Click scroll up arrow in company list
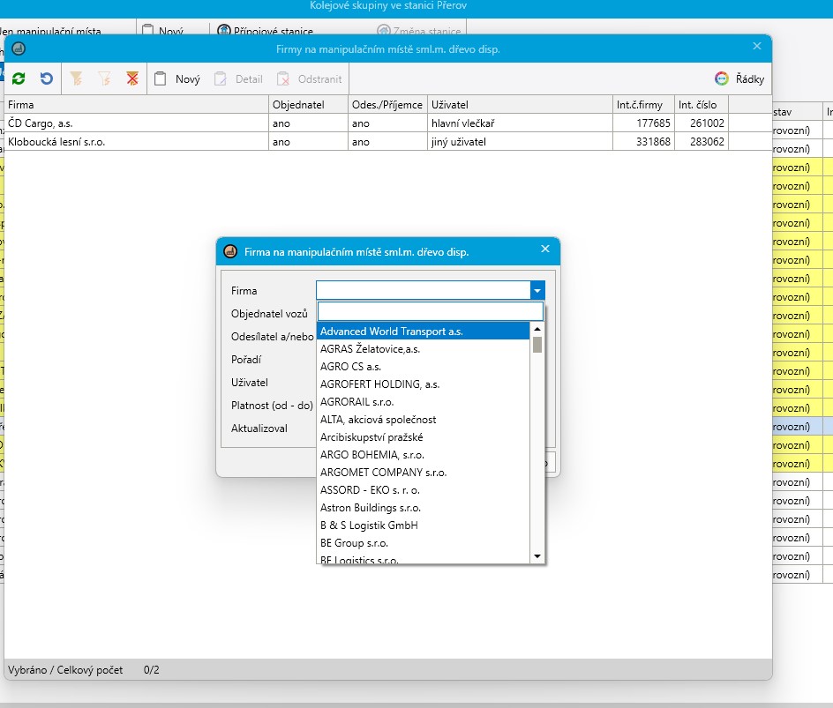The width and height of the screenshot is (833, 708). (x=537, y=329)
